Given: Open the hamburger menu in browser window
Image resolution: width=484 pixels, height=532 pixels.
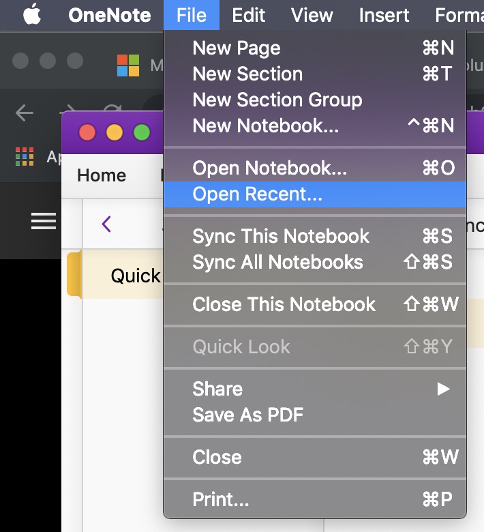Looking at the screenshot, I should click(44, 221).
